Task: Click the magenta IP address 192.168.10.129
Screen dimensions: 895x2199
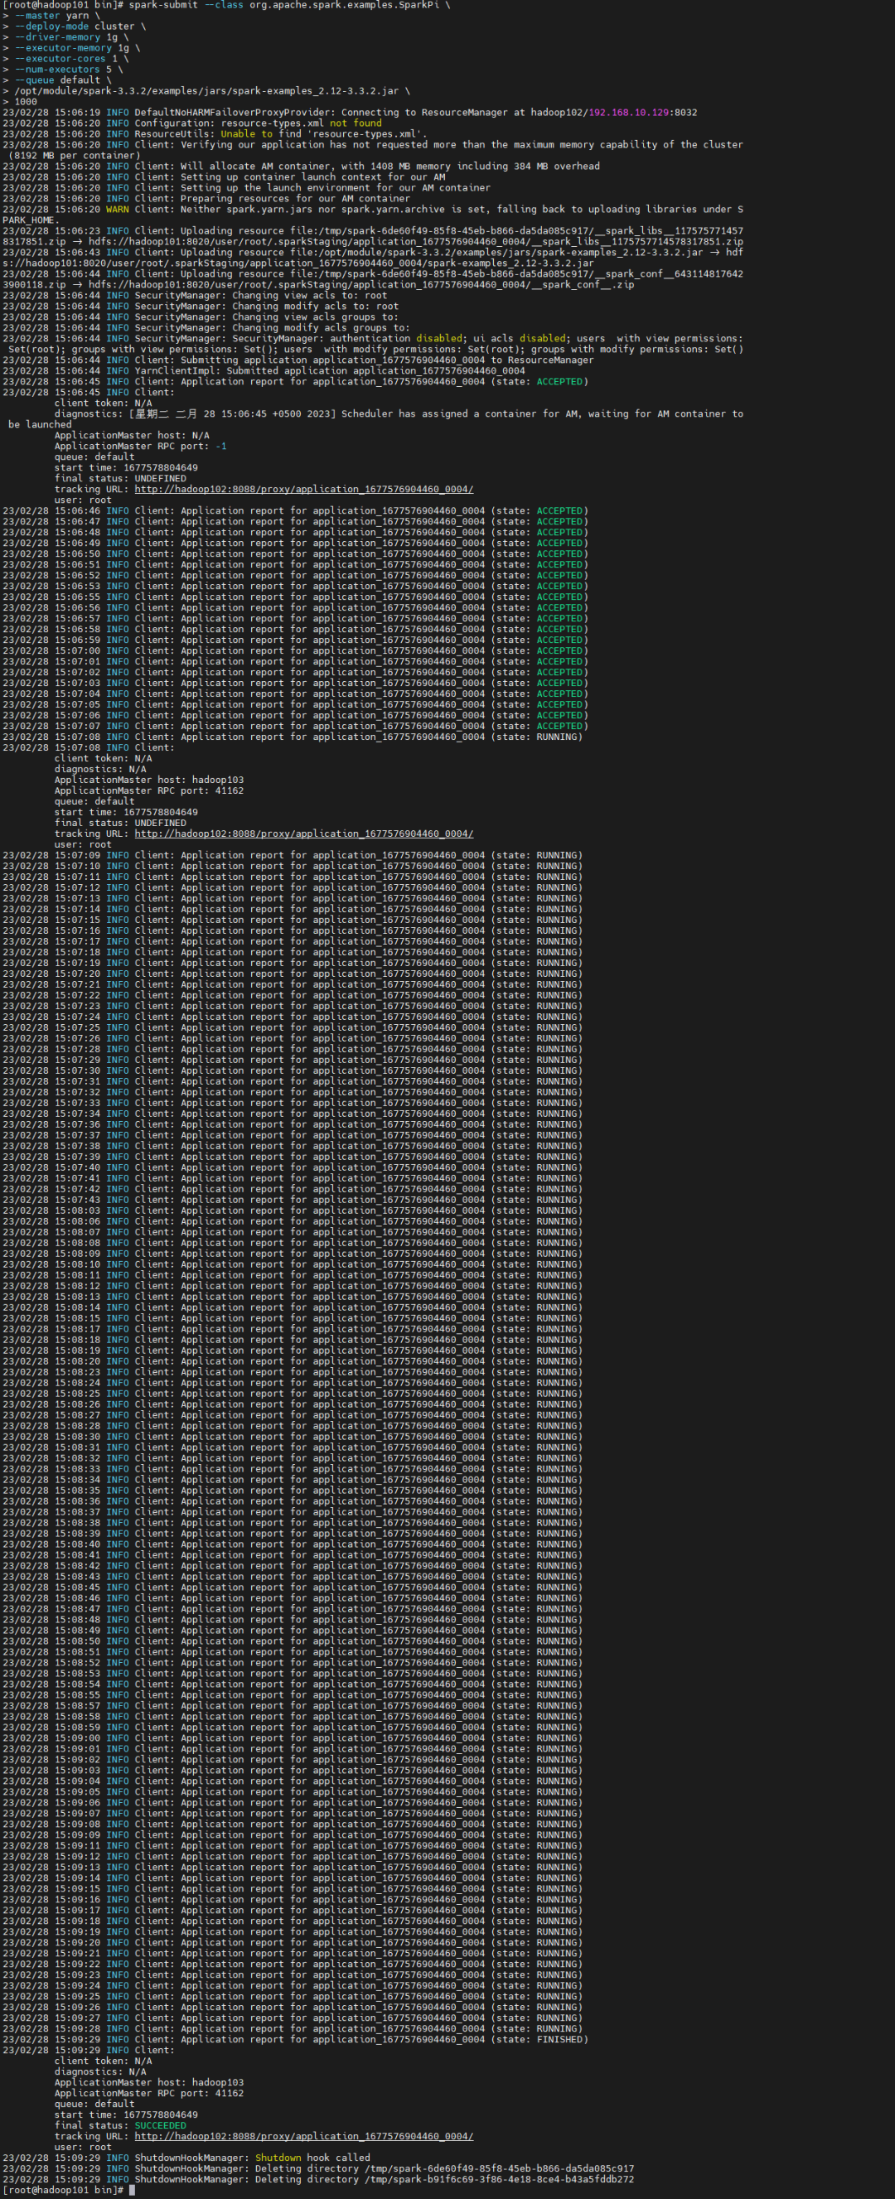Action: pyautogui.click(x=630, y=112)
